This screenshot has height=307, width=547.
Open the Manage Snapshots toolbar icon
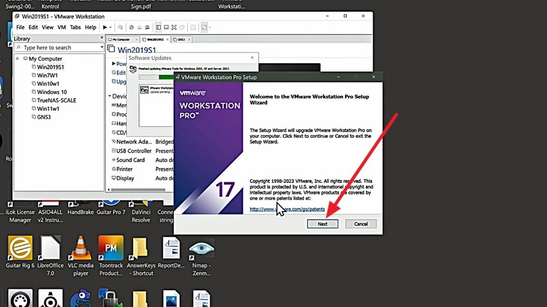(147, 27)
